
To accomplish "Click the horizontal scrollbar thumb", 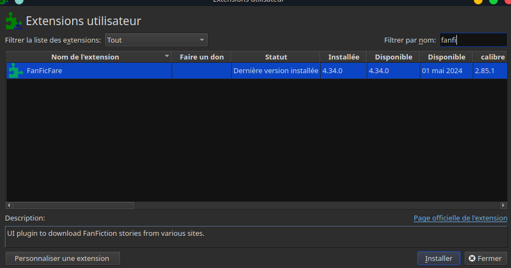I will click(74, 205).
